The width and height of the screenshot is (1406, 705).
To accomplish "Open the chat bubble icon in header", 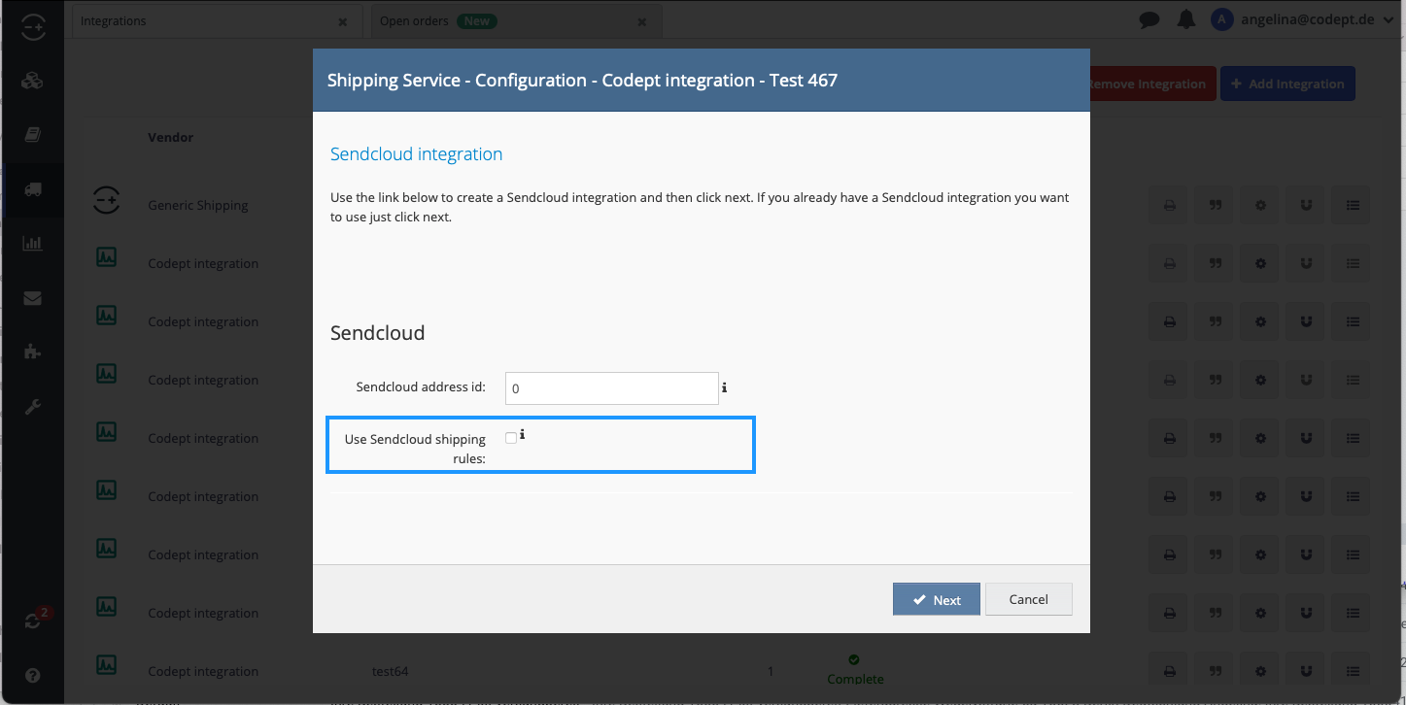I will coord(1149,20).
